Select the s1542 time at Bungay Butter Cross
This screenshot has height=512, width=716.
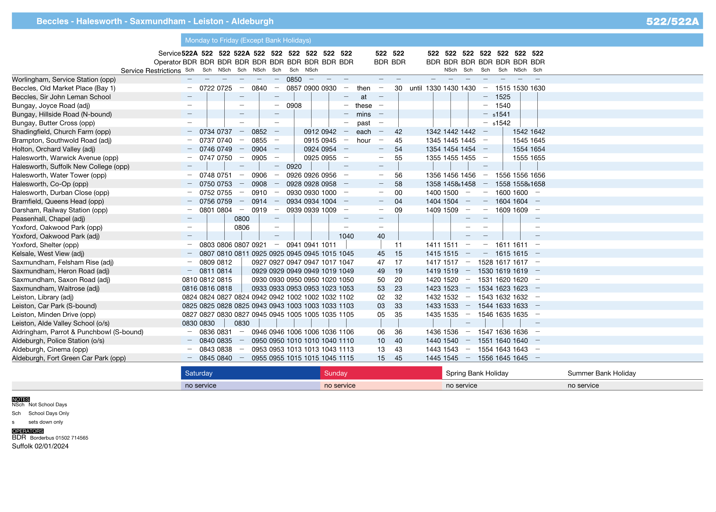click(x=501, y=123)
